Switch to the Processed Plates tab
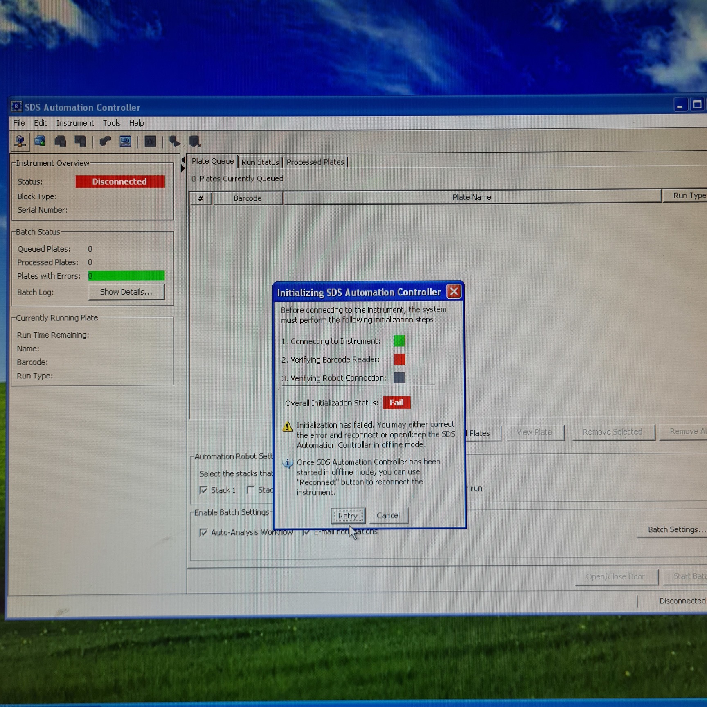The width and height of the screenshot is (707, 707). click(x=315, y=162)
